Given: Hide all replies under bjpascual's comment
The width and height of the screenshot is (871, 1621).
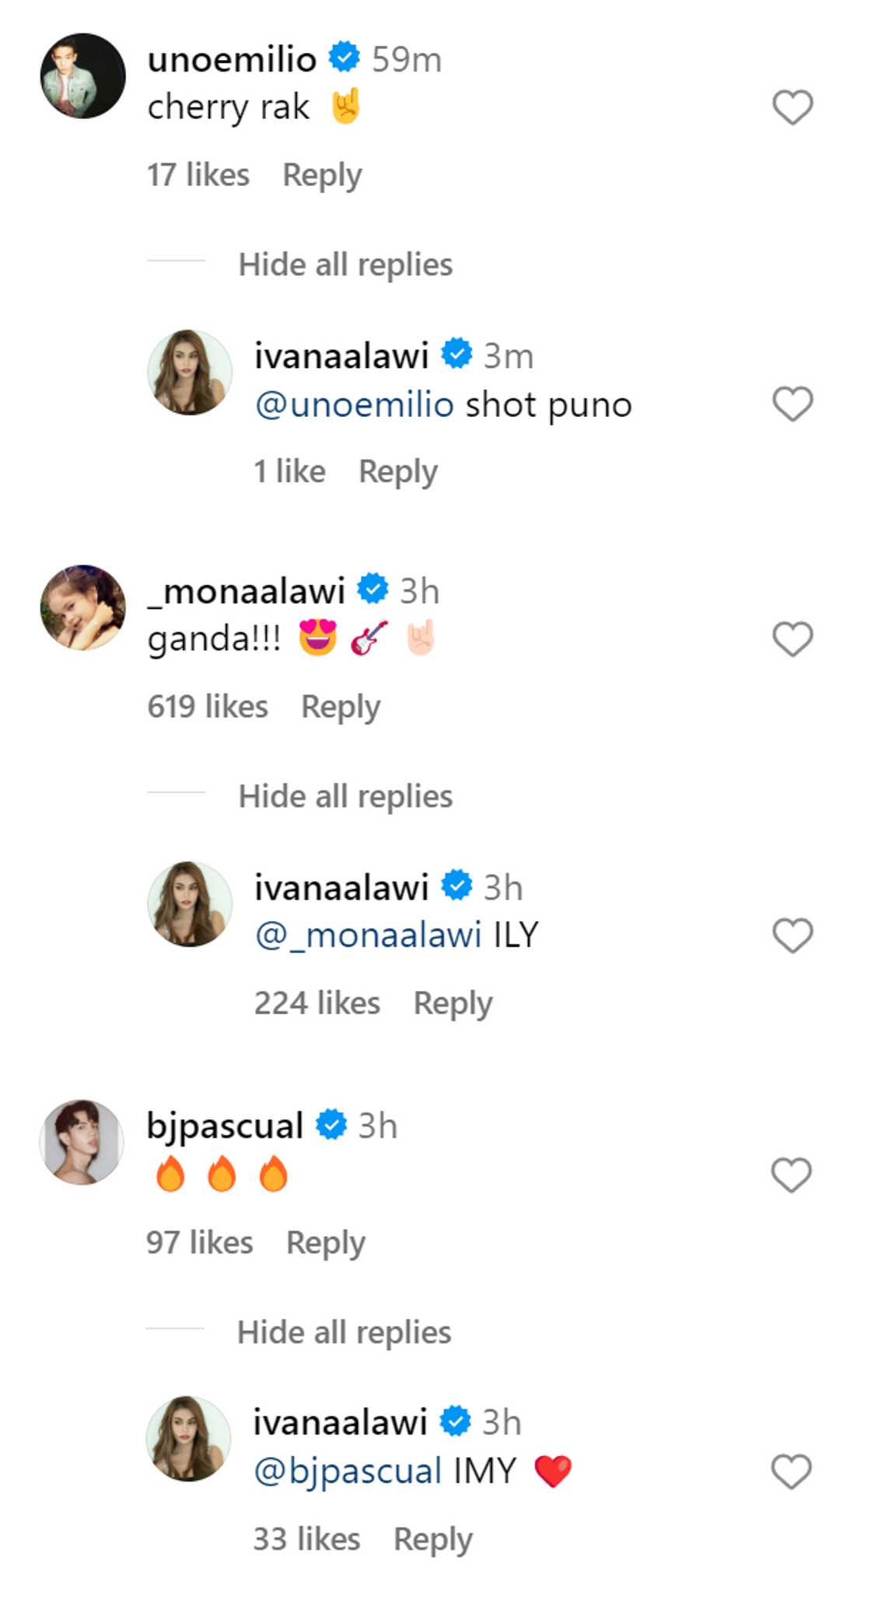Looking at the screenshot, I should tap(344, 1333).
